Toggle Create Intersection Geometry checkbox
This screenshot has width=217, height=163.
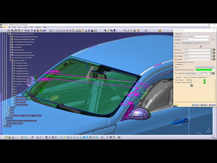(175, 62)
